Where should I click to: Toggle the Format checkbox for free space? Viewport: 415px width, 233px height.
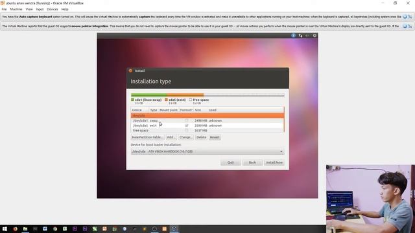tap(187, 131)
